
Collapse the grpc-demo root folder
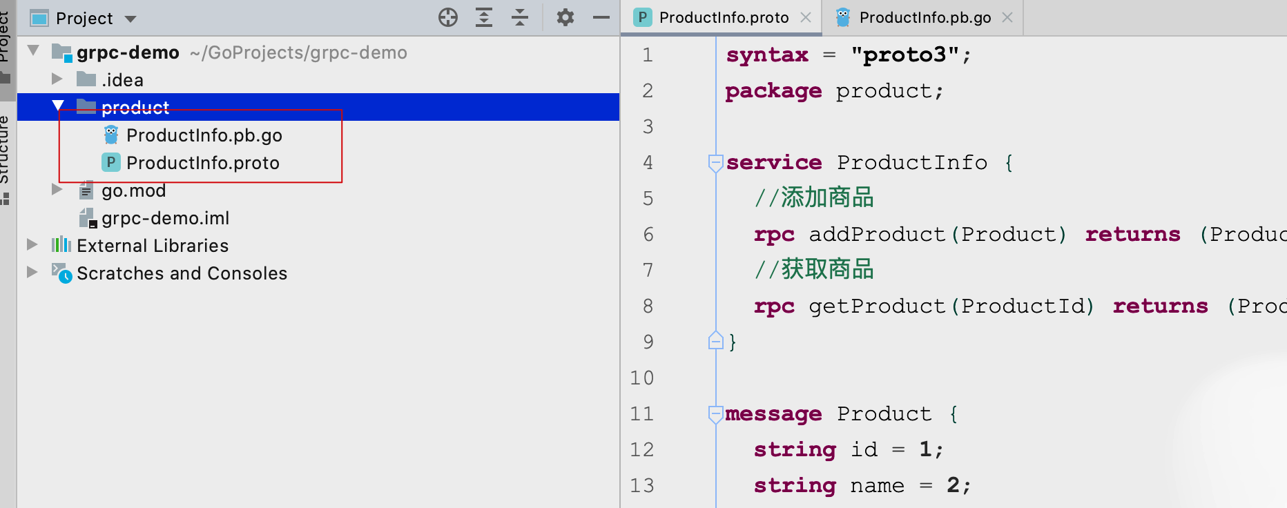point(33,51)
